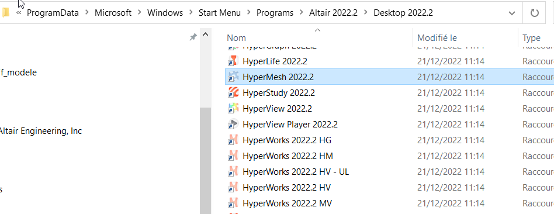Viewport: 554px width, 214px height.
Task: Sort files by the Nom column header
Action: [236, 37]
